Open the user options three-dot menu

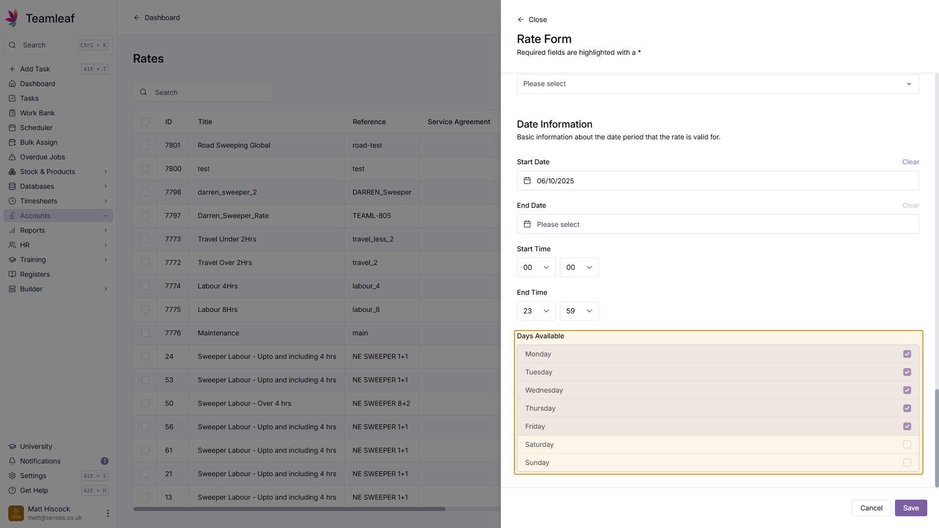[x=108, y=513]
